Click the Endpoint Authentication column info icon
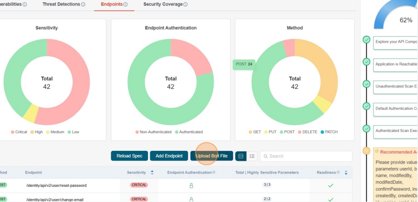The image size is (418, 202). pos(214,172)
